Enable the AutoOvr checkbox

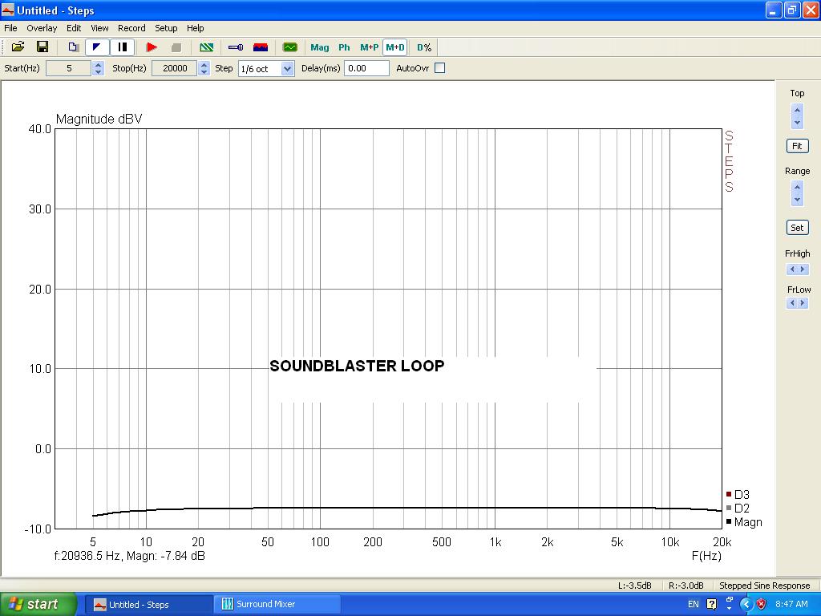(x=440, y=68)
